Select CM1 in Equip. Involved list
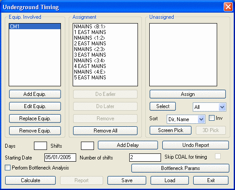Viewport: 235px width, 190px height. tap(35, 27)
